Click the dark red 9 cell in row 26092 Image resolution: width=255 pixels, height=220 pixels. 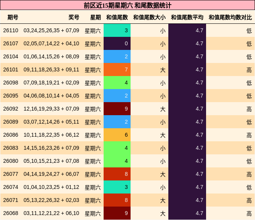coord(117,109)
